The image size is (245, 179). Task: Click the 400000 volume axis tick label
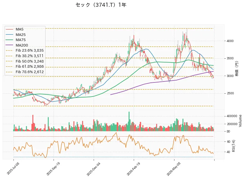point(232,116)
